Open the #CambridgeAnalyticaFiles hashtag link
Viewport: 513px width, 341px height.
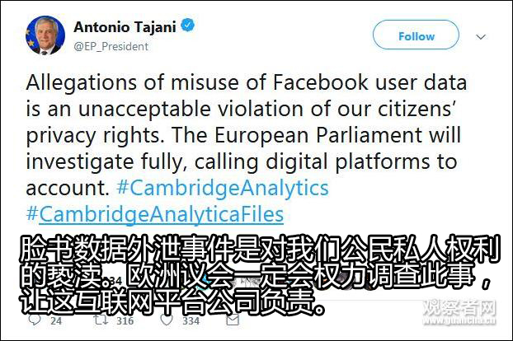[155, 214]
